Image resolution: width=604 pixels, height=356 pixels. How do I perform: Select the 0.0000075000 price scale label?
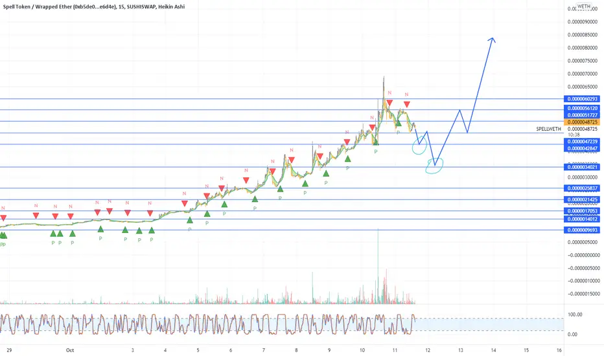[583, 61]
